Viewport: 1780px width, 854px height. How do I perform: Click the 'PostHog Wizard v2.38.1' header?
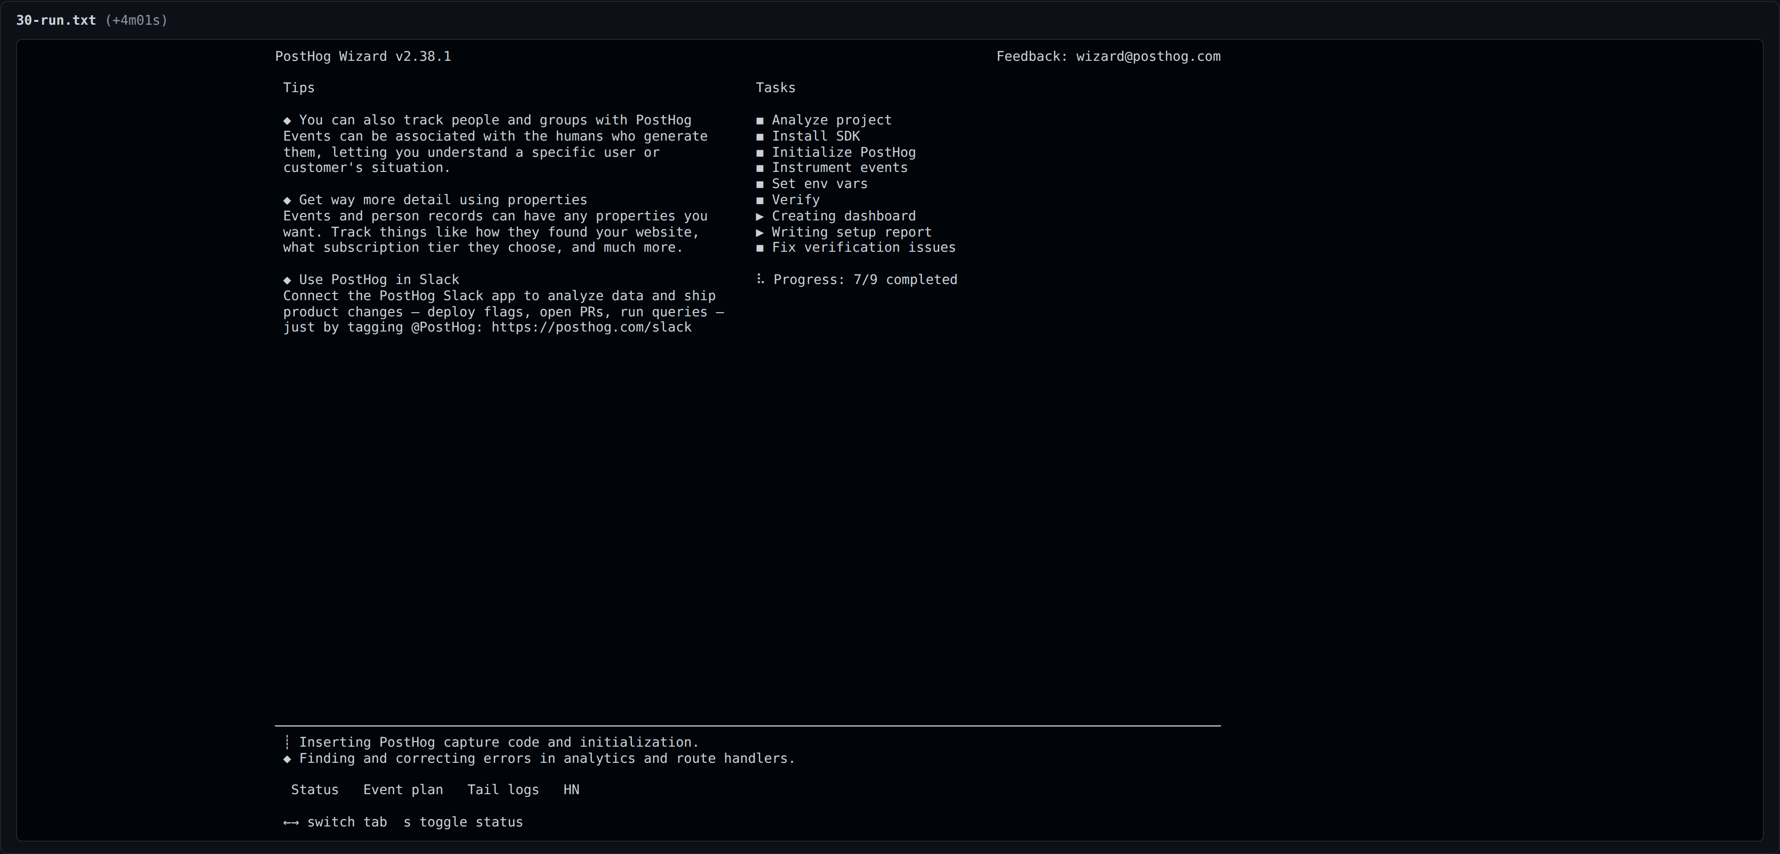[363, 57]
